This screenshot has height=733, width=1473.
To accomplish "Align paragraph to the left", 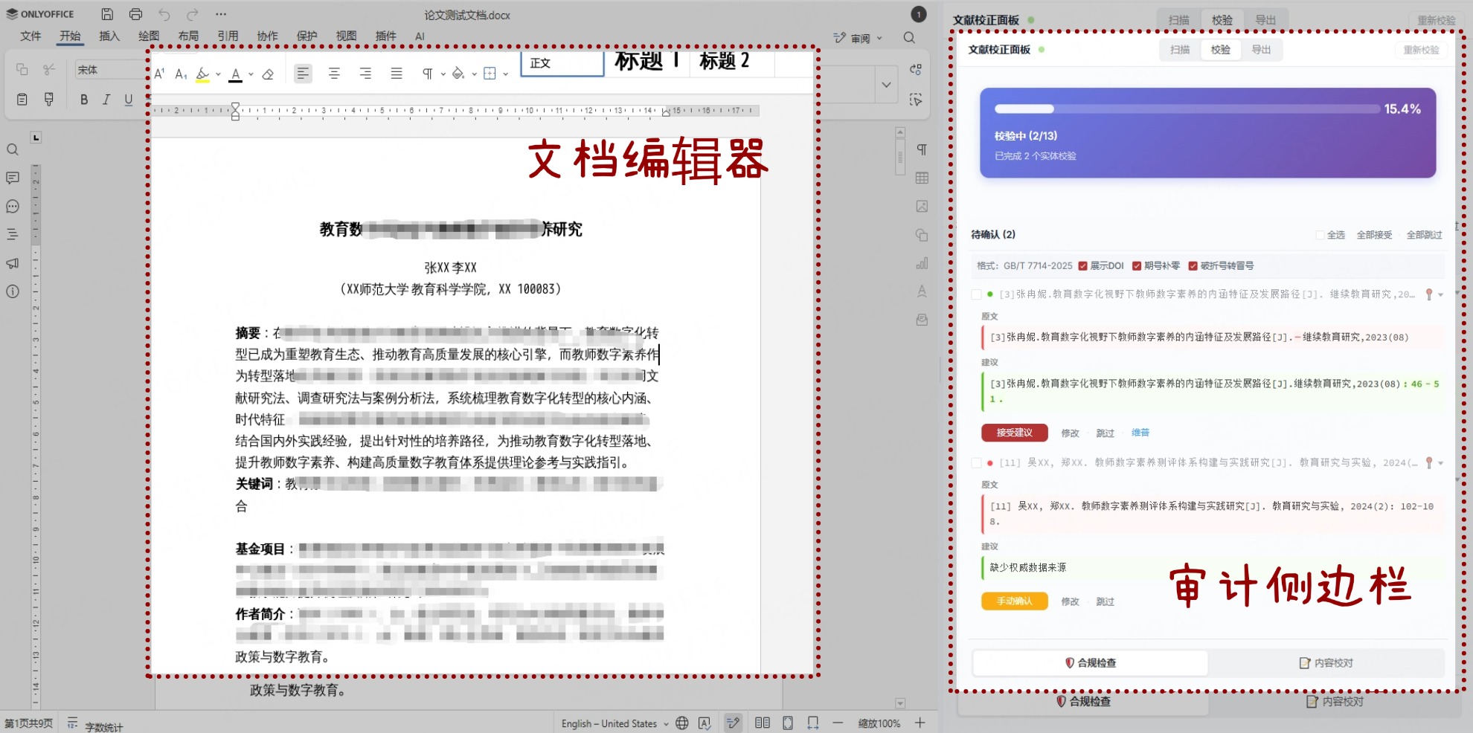I will [x=303, y=74].
